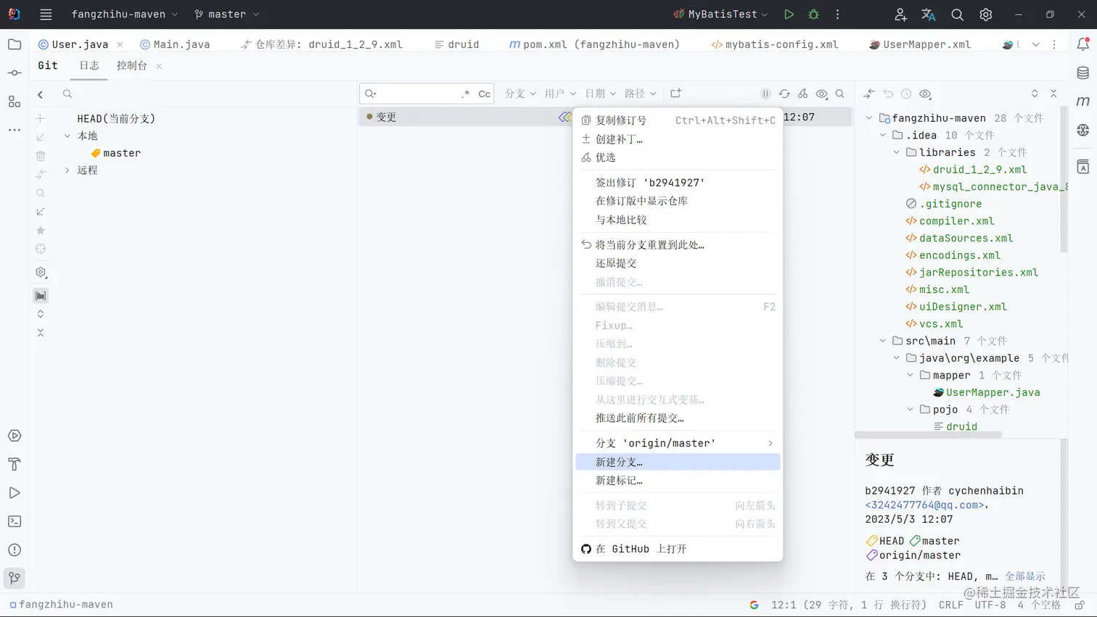Collapse the .idea folder in changed files
The width and height of the screenshot is (1097, 617).
click(883, 136)
